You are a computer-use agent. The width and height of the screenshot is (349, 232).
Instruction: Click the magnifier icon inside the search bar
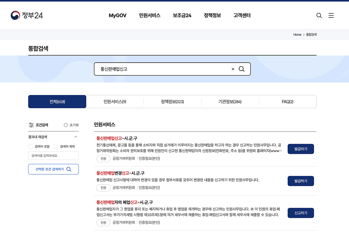pyautogui.click(x=242, y=69)
